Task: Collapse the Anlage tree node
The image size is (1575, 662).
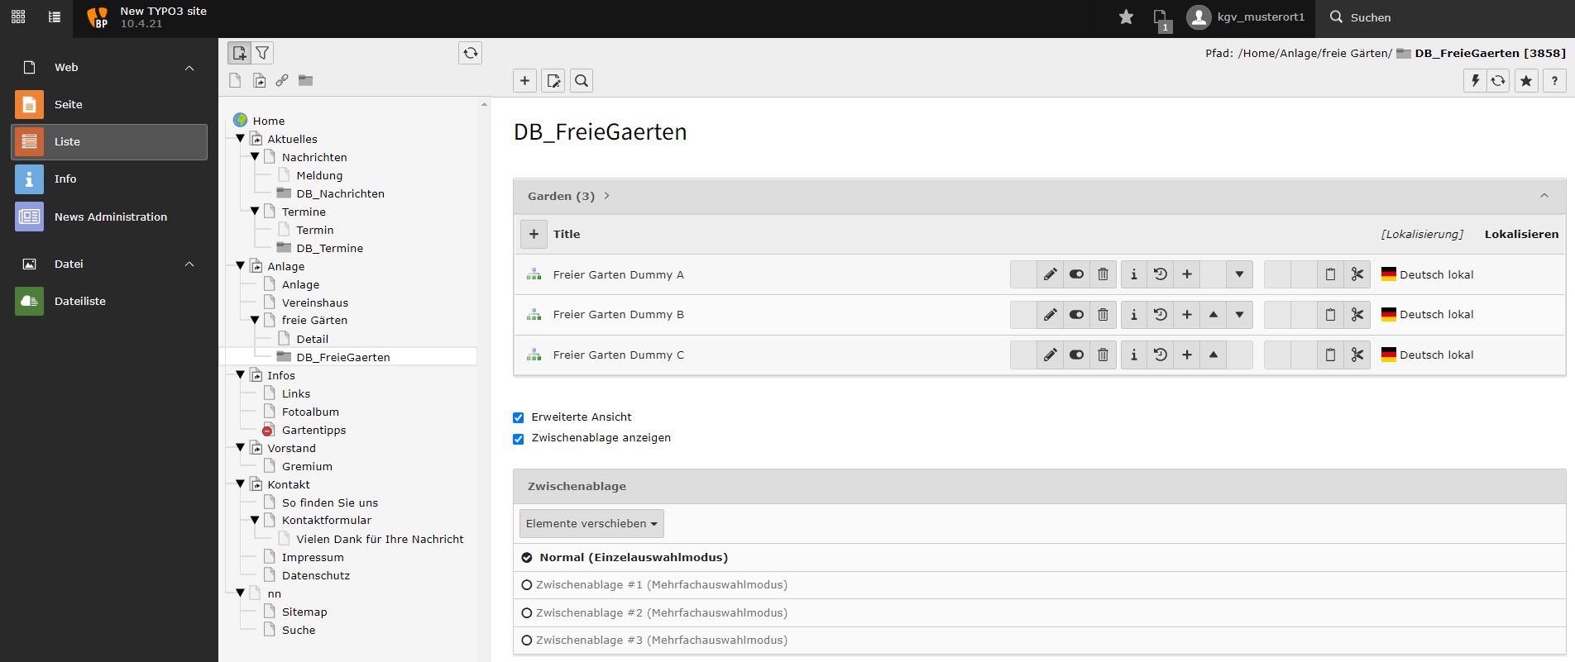Action: click(x=241, y=266)
